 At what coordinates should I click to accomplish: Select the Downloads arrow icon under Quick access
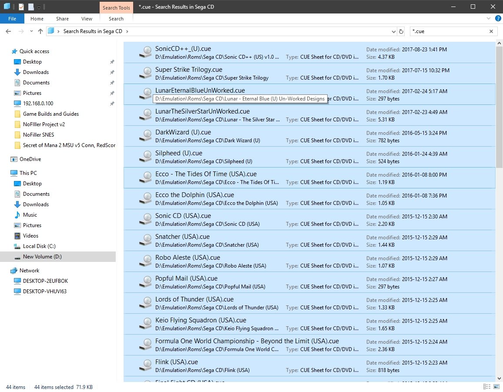[17, 72]
